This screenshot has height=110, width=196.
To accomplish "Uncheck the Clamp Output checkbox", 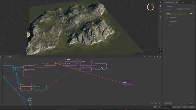I will pos(167,21).
